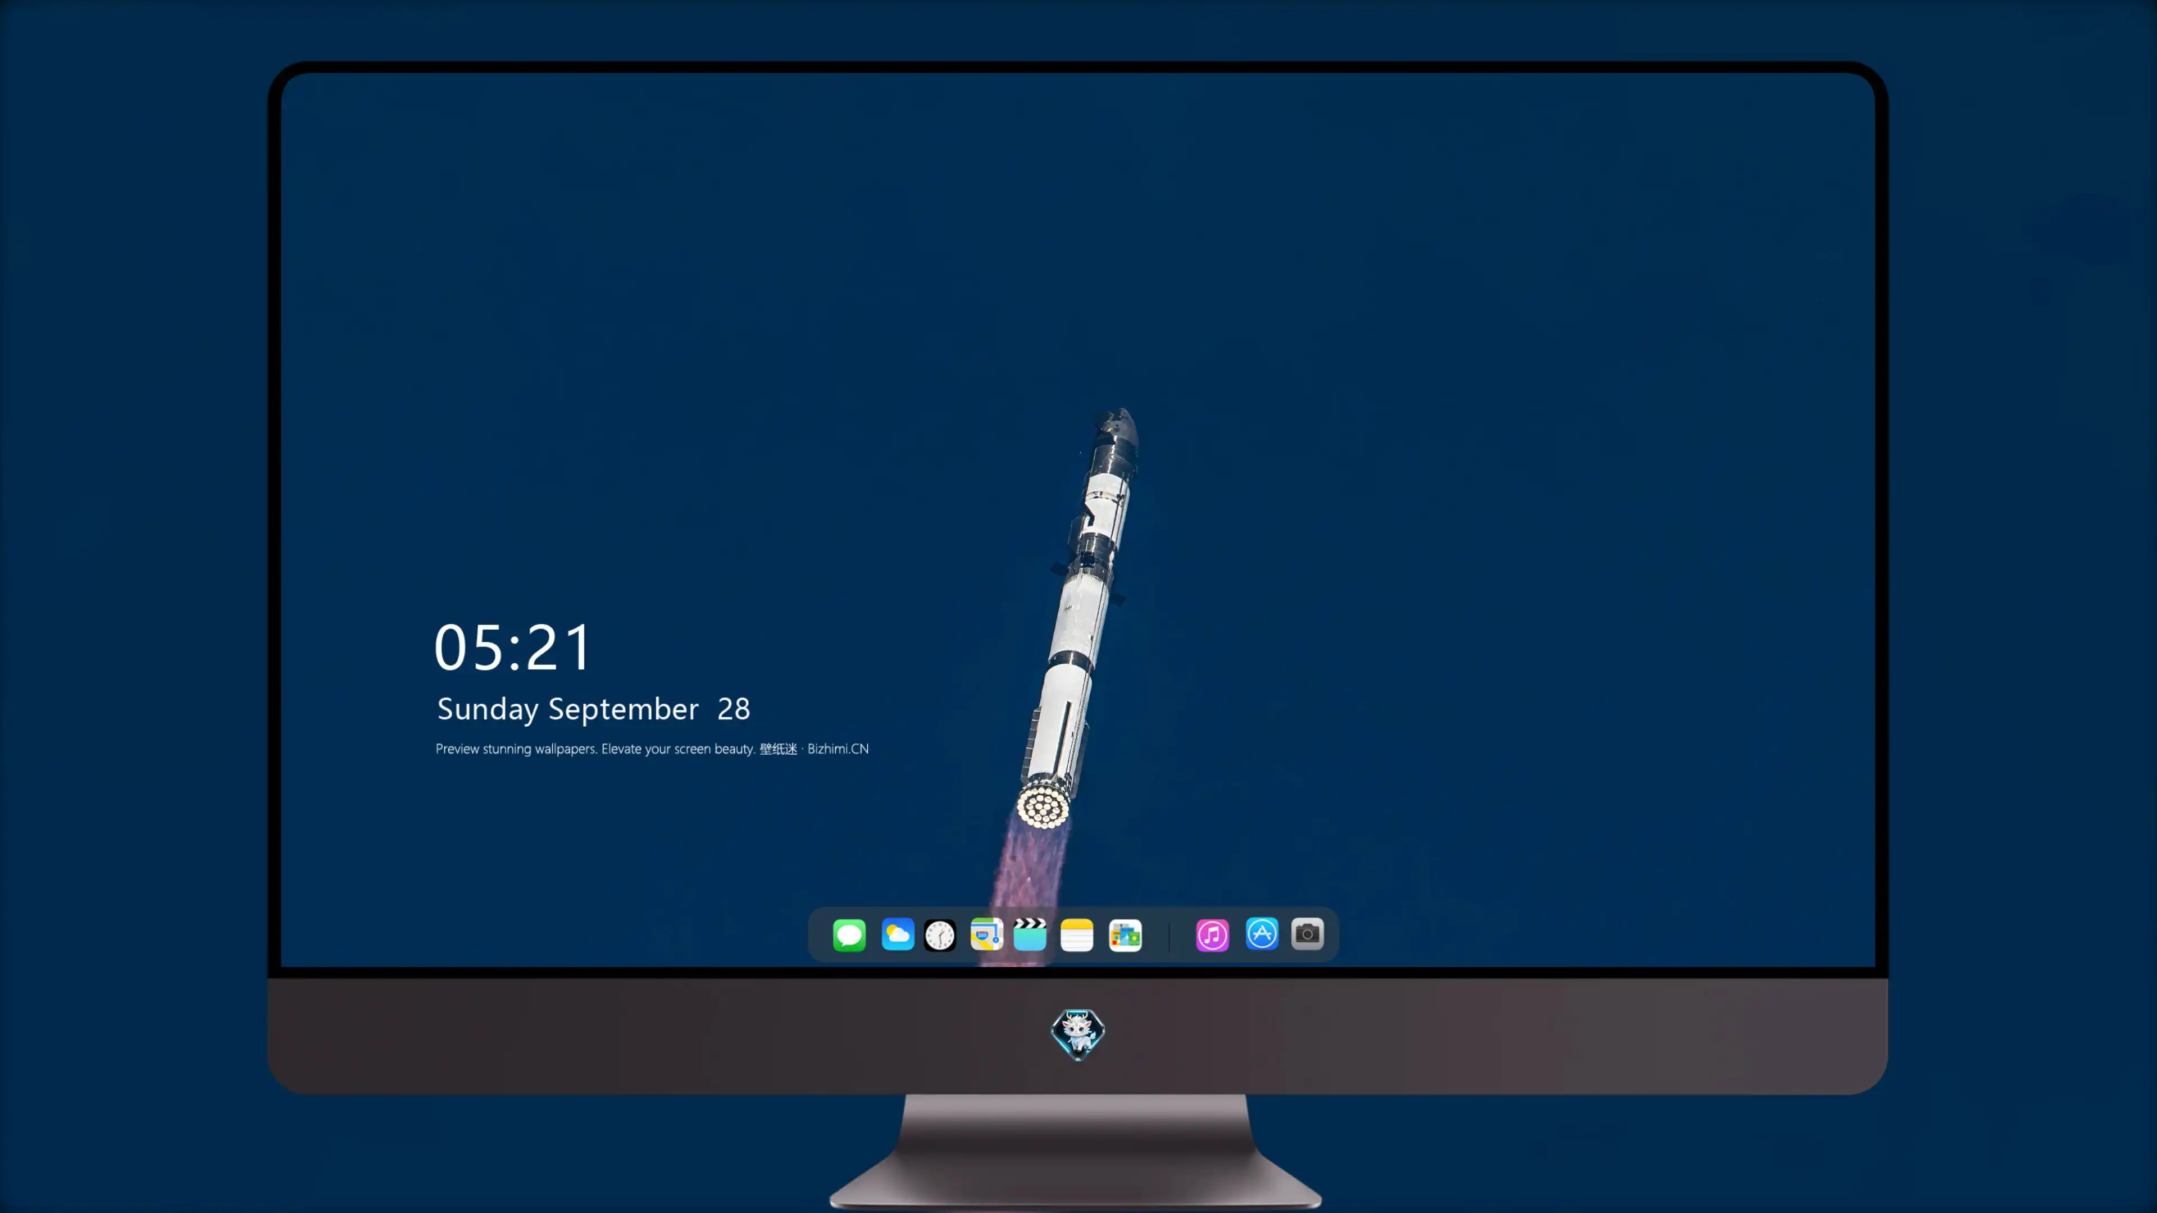Open the photo collage app icon
Image resolution: width=2157 pixels, height=1213 pixels.
(1125, 935)
